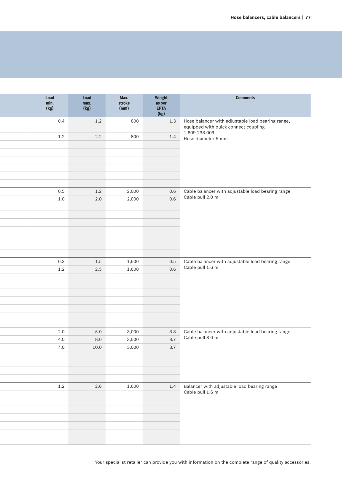
Task: Click 'Balancer with adjustable load bearing range' comment
Action: pyautogui.click(x=230, y=386)
